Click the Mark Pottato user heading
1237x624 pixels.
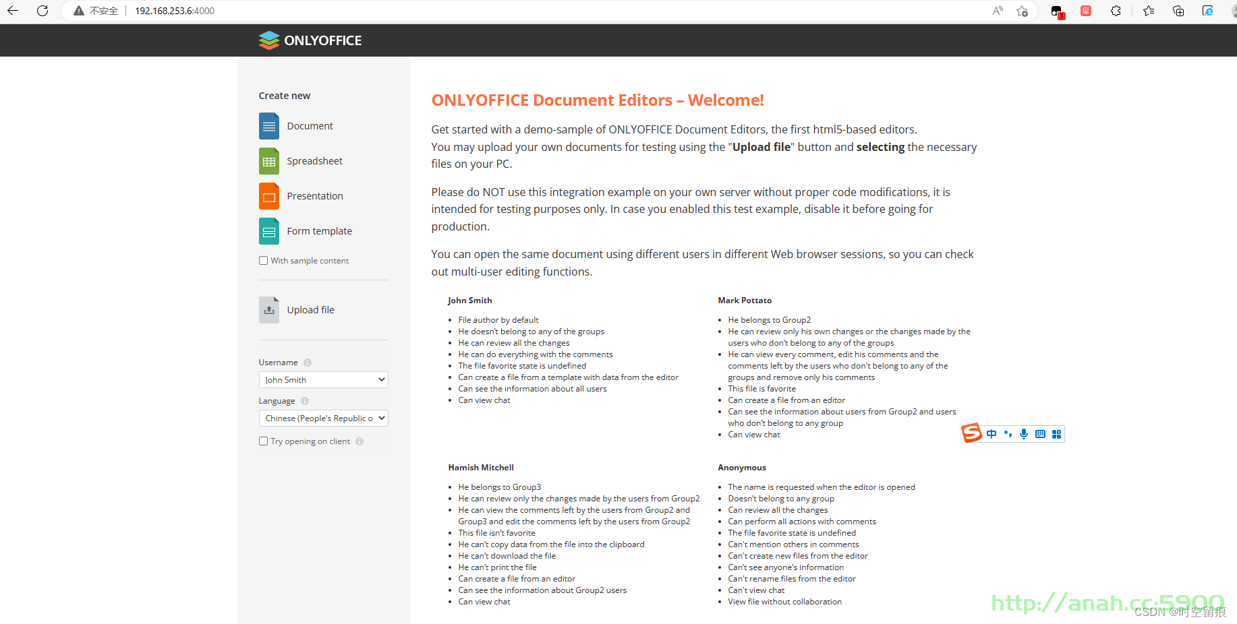[x=745, y=301]
